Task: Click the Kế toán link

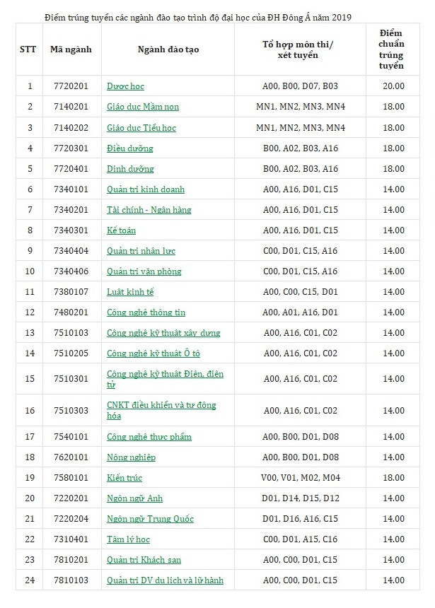Action: click(x=122, y=230)
